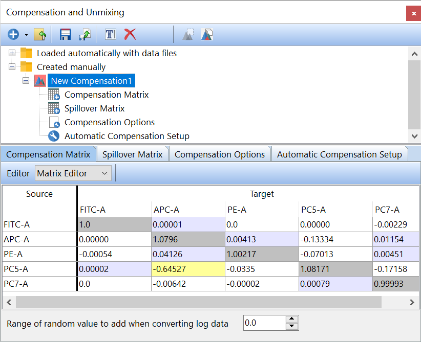The height and width of the screenshot is (342, 421).
Task: Click the open/import compensation folder icon
Action: [40, 35]
